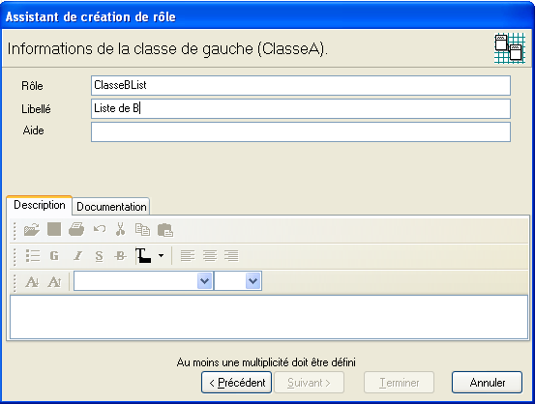The height and width of the screenshot is (404, 535).
Task: Toggle italic formatting
Action: pos(78,256)
